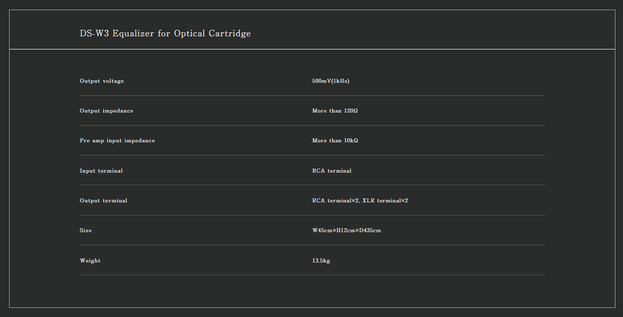Click XLR terminal×2 in the output row
The height and width of the screenshot is (317, 623).
tap(385, 201)
